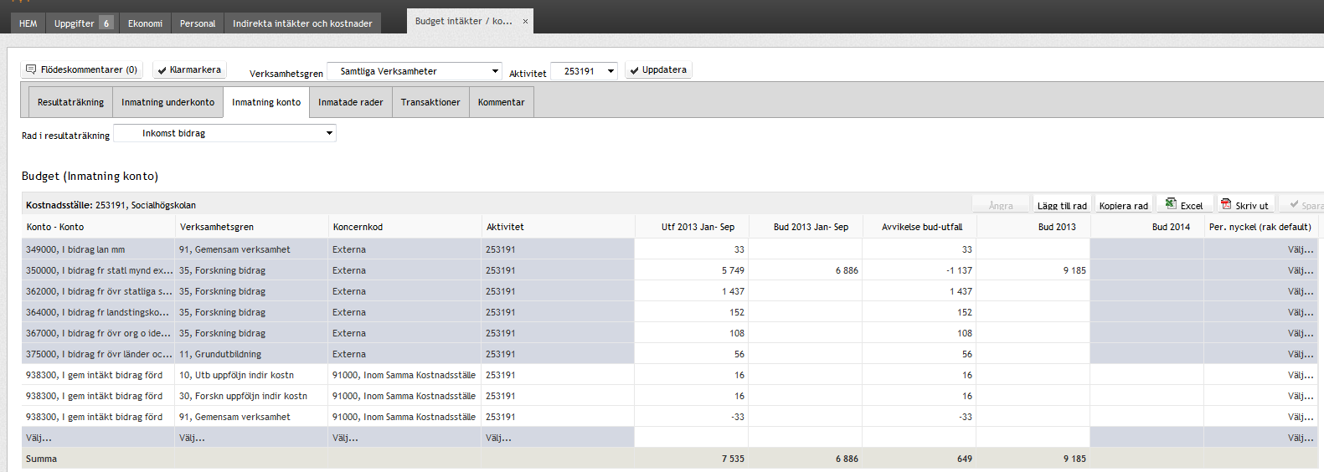1324x472 pixels.
Task: Click Bud 2014 cell for row 350000
Action: click(x=1146, y=270)
